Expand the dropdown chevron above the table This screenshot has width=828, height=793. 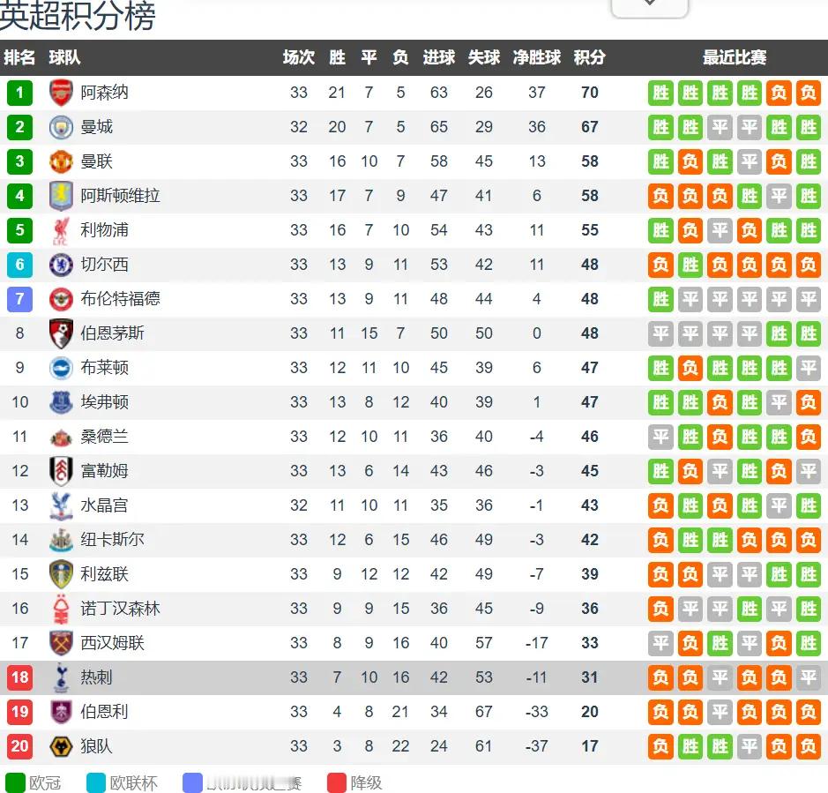point(649,4)
